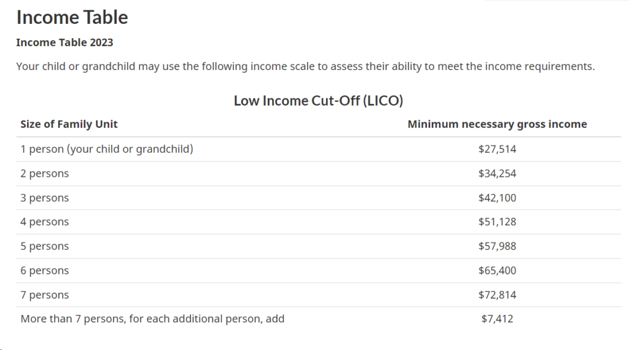The width and height of the screenshot is (629, 350).
Task: Click the $7,412 additional person amount
Action: tap(497, 319)
